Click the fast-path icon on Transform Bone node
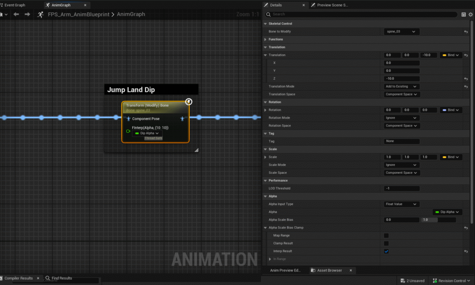475x285 pixels. 189,102
